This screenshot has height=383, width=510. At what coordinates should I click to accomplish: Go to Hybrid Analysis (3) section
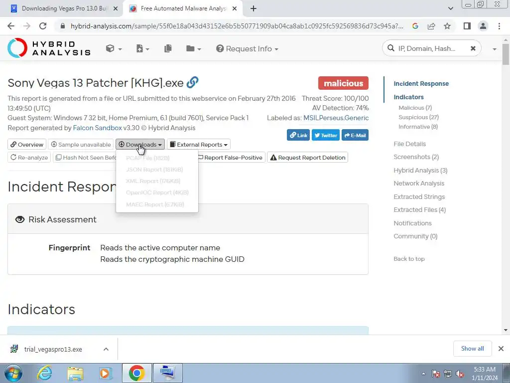(420, 171)
